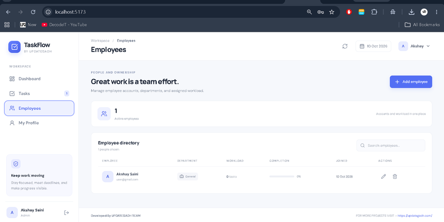The image size is (444, 222).
Task: Open the Tasks sidebar item
Action: pyautogui.click(x=39, y=93)
